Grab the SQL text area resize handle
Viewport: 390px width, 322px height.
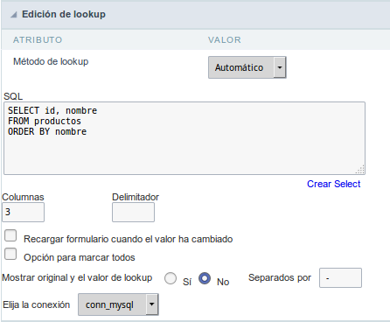pos(360,170)
